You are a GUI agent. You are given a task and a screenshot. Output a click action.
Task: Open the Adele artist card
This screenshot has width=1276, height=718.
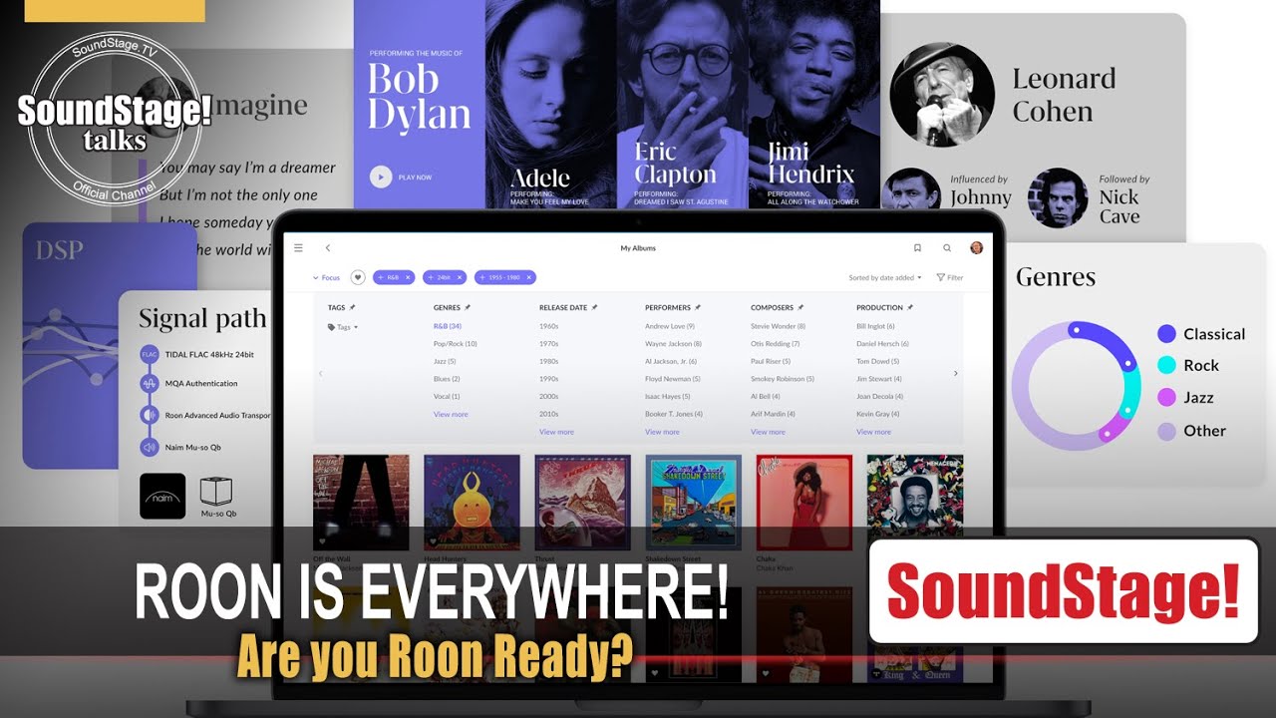[x=550, y=104]
